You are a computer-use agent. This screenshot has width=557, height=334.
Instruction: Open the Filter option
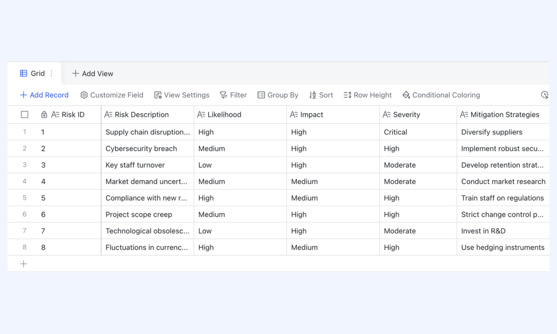pyautogui.click(x=233, y=95)
